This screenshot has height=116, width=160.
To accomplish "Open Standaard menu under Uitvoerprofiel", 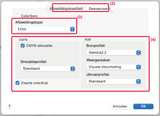I will click(111, 81).
